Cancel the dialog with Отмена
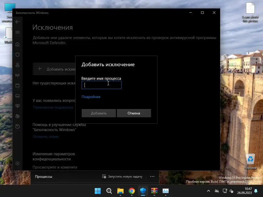This screenshot has width=263, height=197. [134, 113]
